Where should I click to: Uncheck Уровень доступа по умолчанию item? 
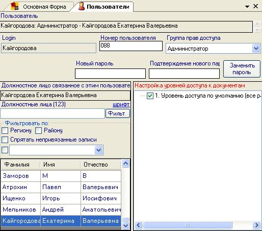150,96
